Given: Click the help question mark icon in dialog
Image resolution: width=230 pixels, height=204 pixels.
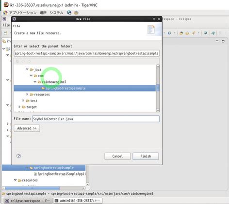Looking at the screenshot, I should click(18, 156).
